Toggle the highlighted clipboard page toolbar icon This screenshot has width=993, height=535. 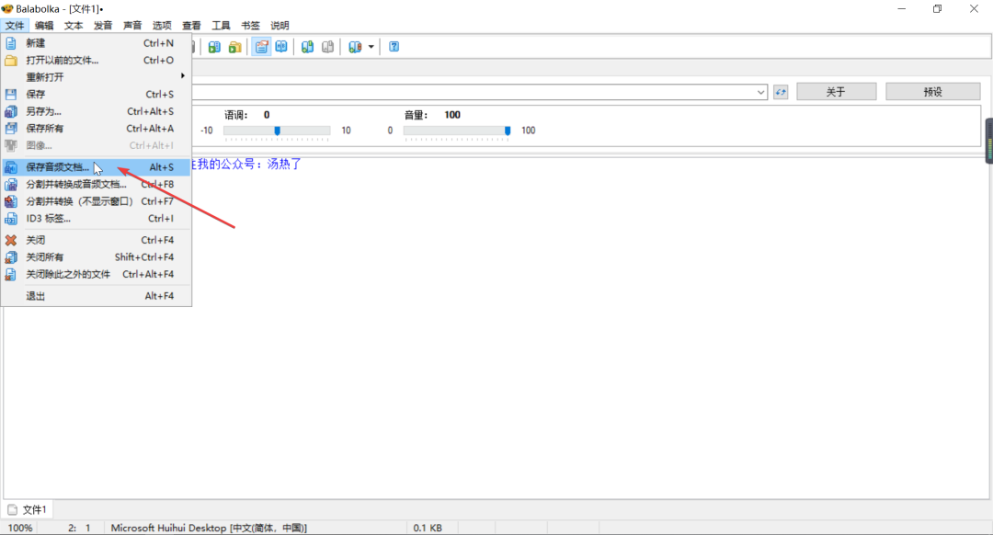261,47
